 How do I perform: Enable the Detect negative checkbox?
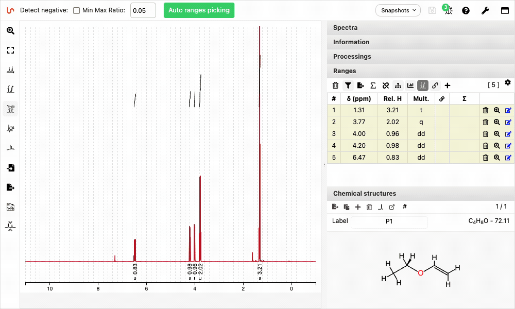[76, 10]
